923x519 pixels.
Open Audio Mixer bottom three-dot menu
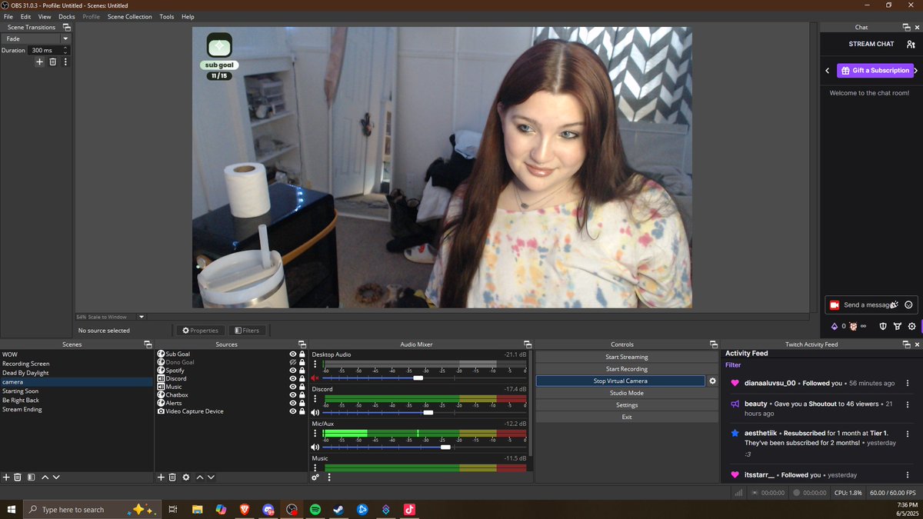coord(329,477)
